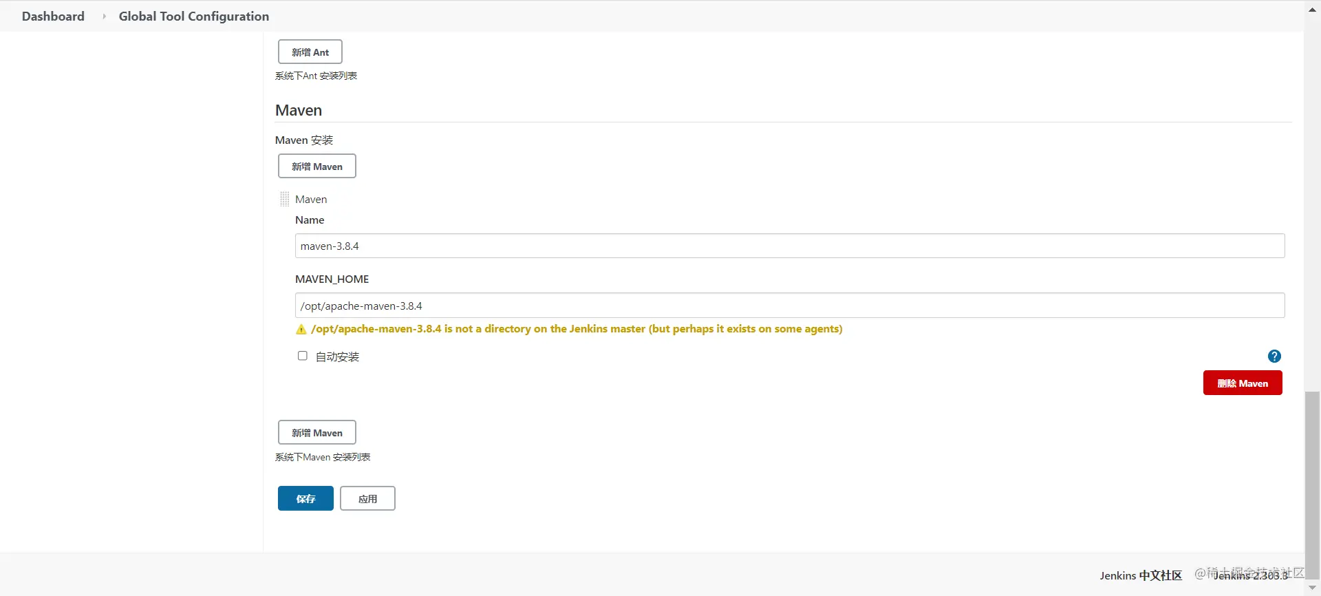The width and height of the screenshot is (1321, 596).
Task: Click the 系统下Ant 安装列表 text
Action: (316, 76)
